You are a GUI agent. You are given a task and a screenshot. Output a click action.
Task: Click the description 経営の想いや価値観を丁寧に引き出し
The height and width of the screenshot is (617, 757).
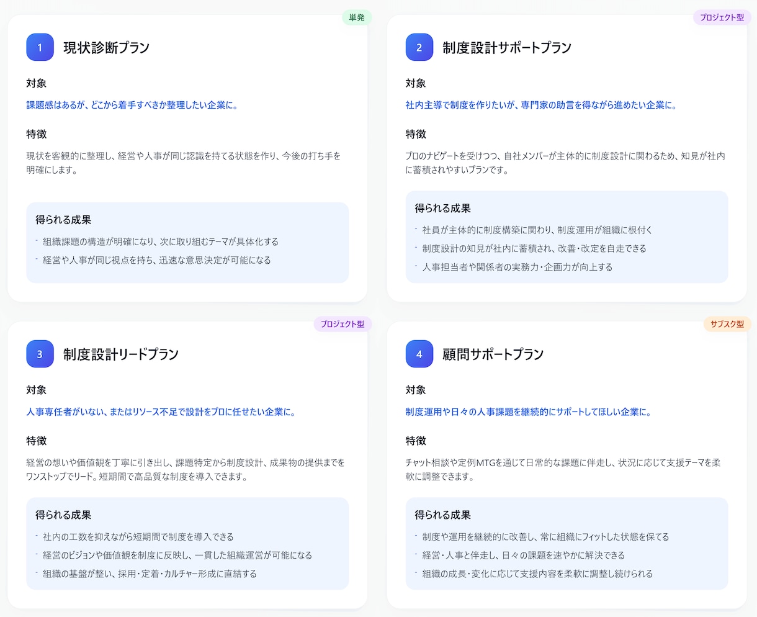[x=186, y=470]
